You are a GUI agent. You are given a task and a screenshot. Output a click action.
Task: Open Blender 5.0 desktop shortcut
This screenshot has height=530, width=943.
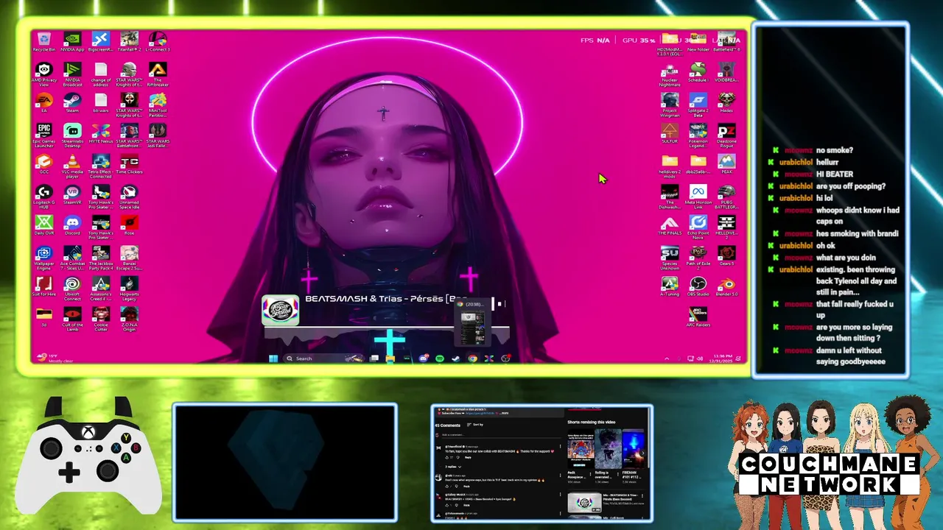coord(726,286)
